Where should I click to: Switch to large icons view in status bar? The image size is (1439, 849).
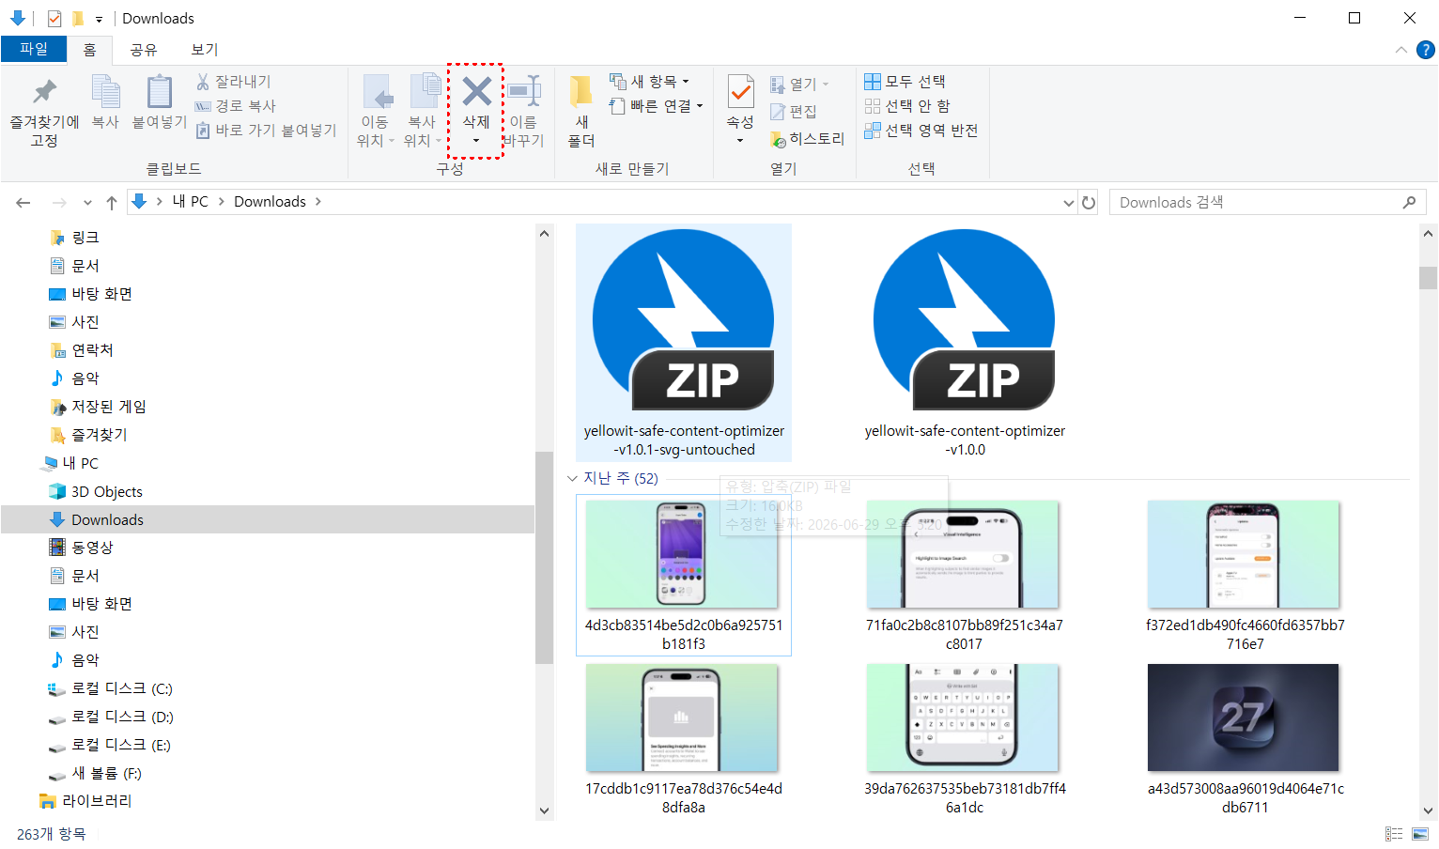pos(1420,834)
